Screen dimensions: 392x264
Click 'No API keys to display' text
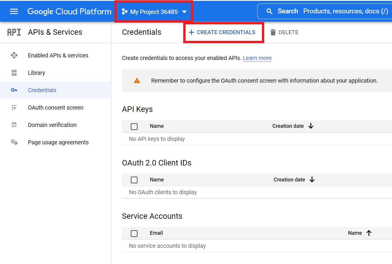[157, 139]
